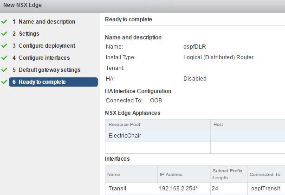Click the green checkmark beside Name and description
The height and width of the screenshot is (195, 285).
[x=5, y=22]
